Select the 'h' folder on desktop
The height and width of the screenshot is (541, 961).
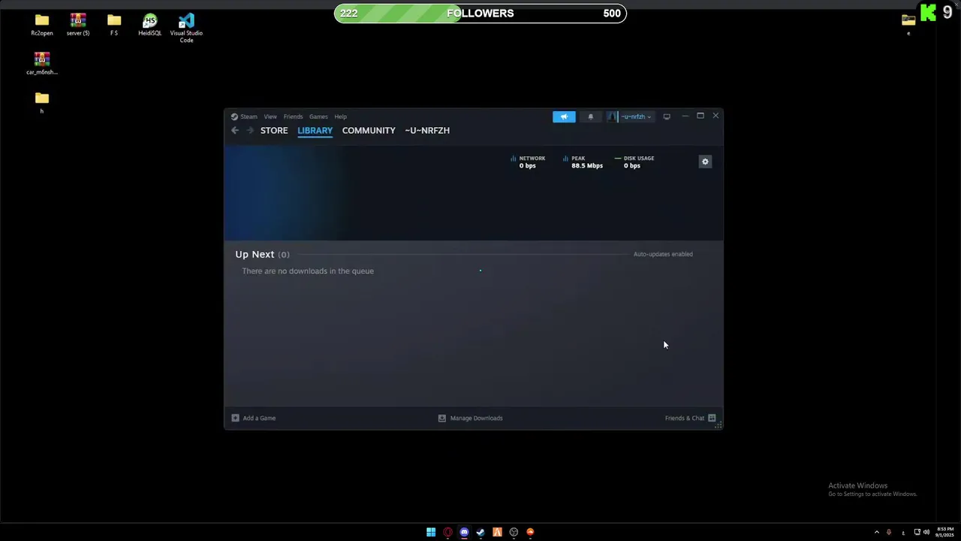pos(42,103)
